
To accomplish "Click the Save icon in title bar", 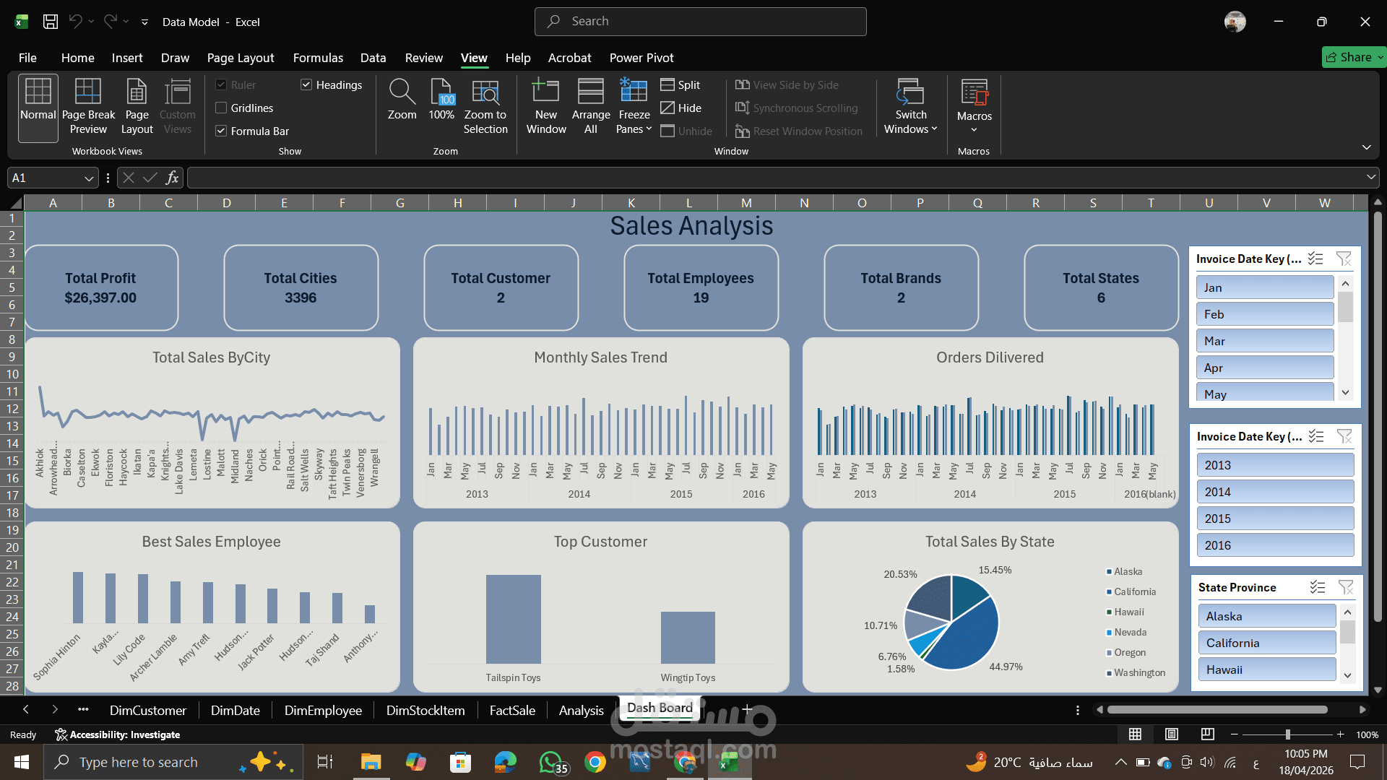I will (51, 22).
